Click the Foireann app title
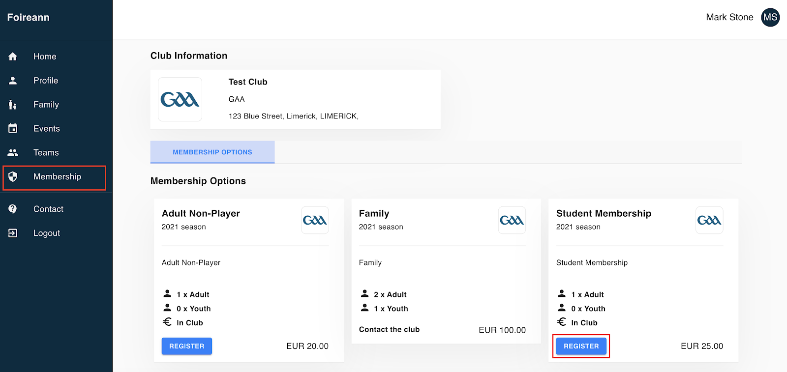This screenshot has width=787, height=372. click(x=29, y=18)
